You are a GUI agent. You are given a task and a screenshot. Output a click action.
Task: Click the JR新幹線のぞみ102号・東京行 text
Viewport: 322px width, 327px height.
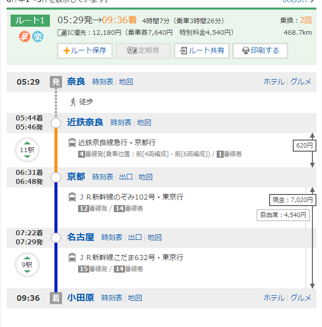click(x=132, y=197)
